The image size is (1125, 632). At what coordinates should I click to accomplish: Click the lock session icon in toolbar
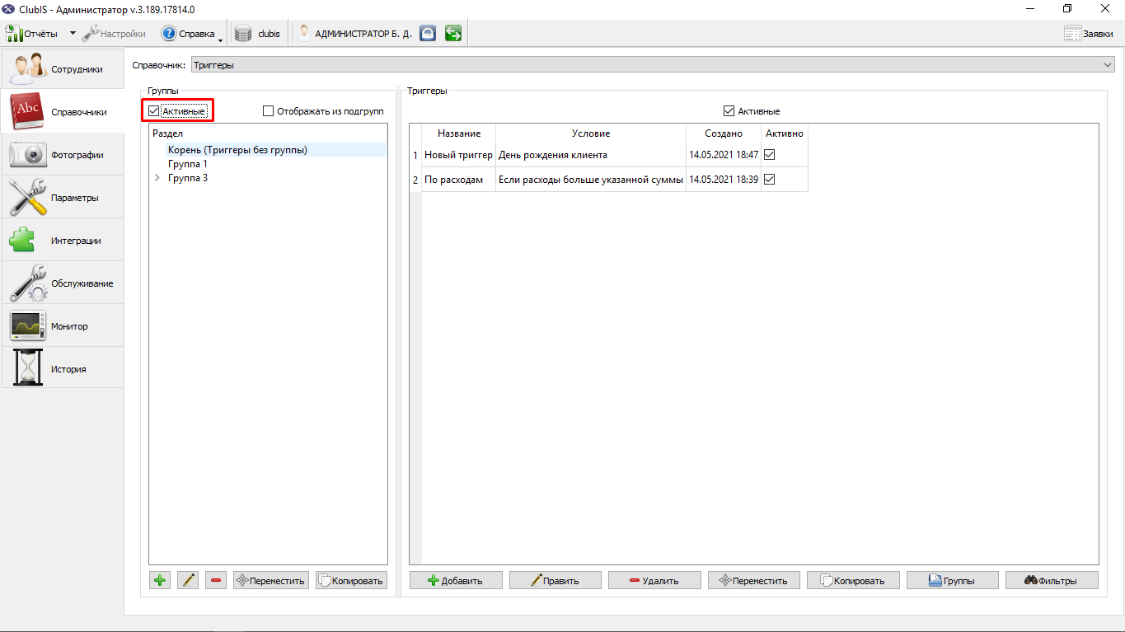427,34
